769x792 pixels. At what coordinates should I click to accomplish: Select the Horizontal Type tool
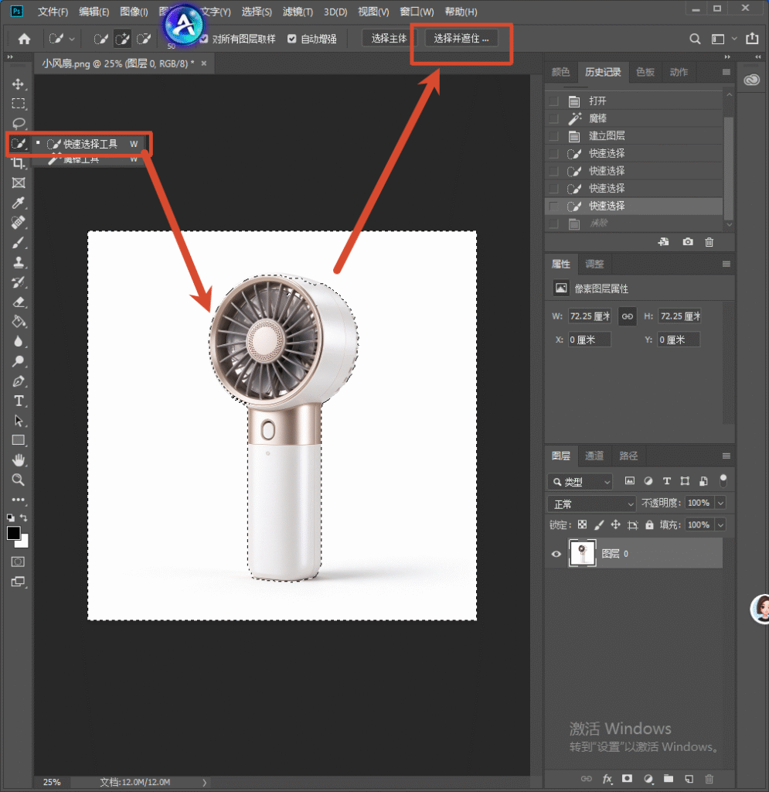[x=19, y=401]
